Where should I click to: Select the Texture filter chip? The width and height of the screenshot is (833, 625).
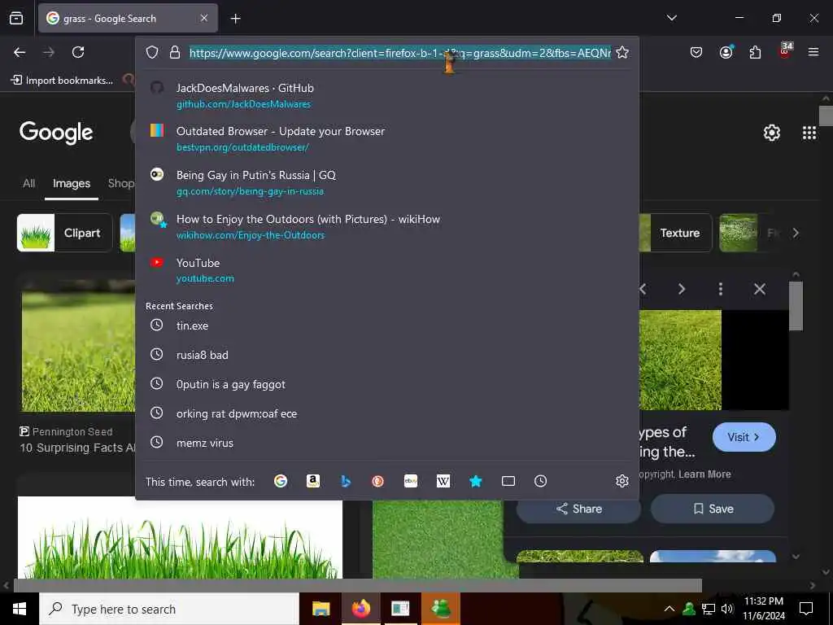[x=674, y=233]
